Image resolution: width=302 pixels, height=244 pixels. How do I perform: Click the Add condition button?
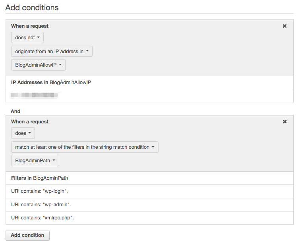tap(27, 235)
